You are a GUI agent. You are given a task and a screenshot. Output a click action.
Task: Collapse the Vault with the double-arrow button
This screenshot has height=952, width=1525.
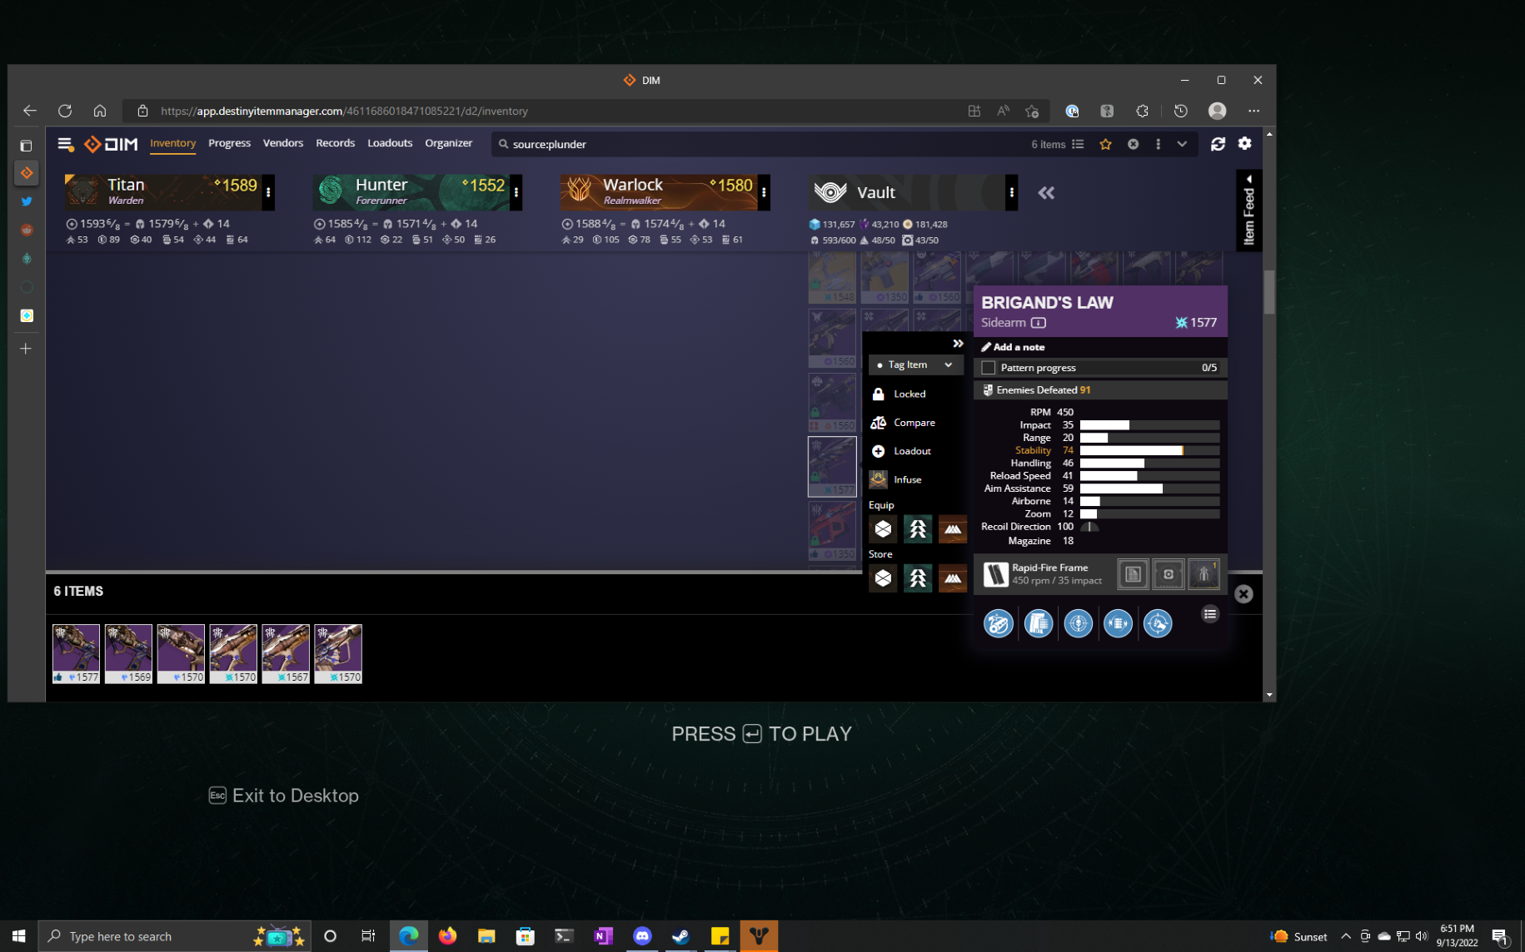(1046, 192)
